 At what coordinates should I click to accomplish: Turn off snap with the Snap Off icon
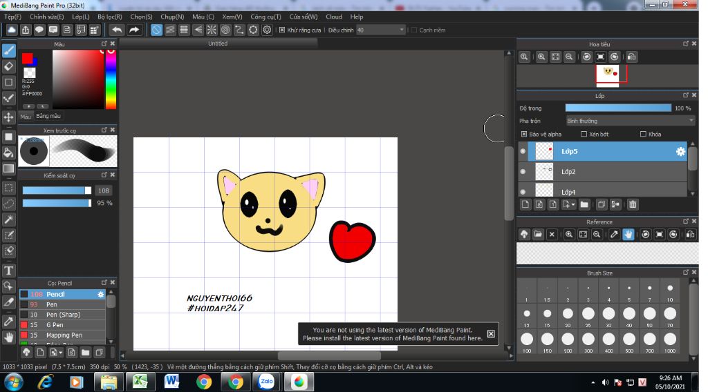click(156, 30)
